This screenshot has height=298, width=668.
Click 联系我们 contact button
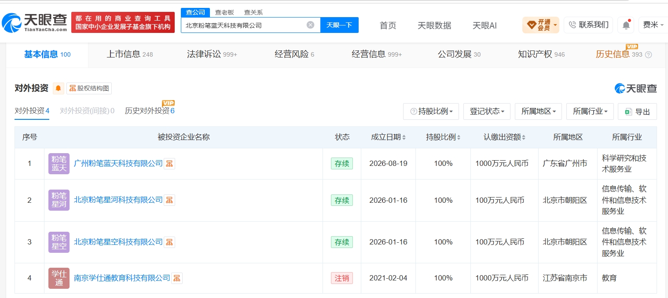pos(588,25)
